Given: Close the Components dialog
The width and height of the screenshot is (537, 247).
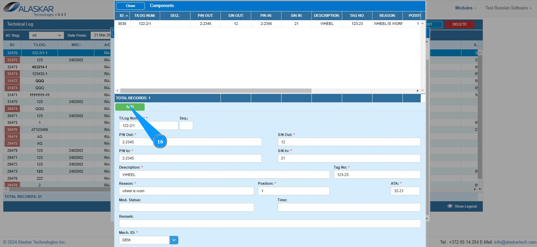Looking at the screenshot, I should point(130,6).
